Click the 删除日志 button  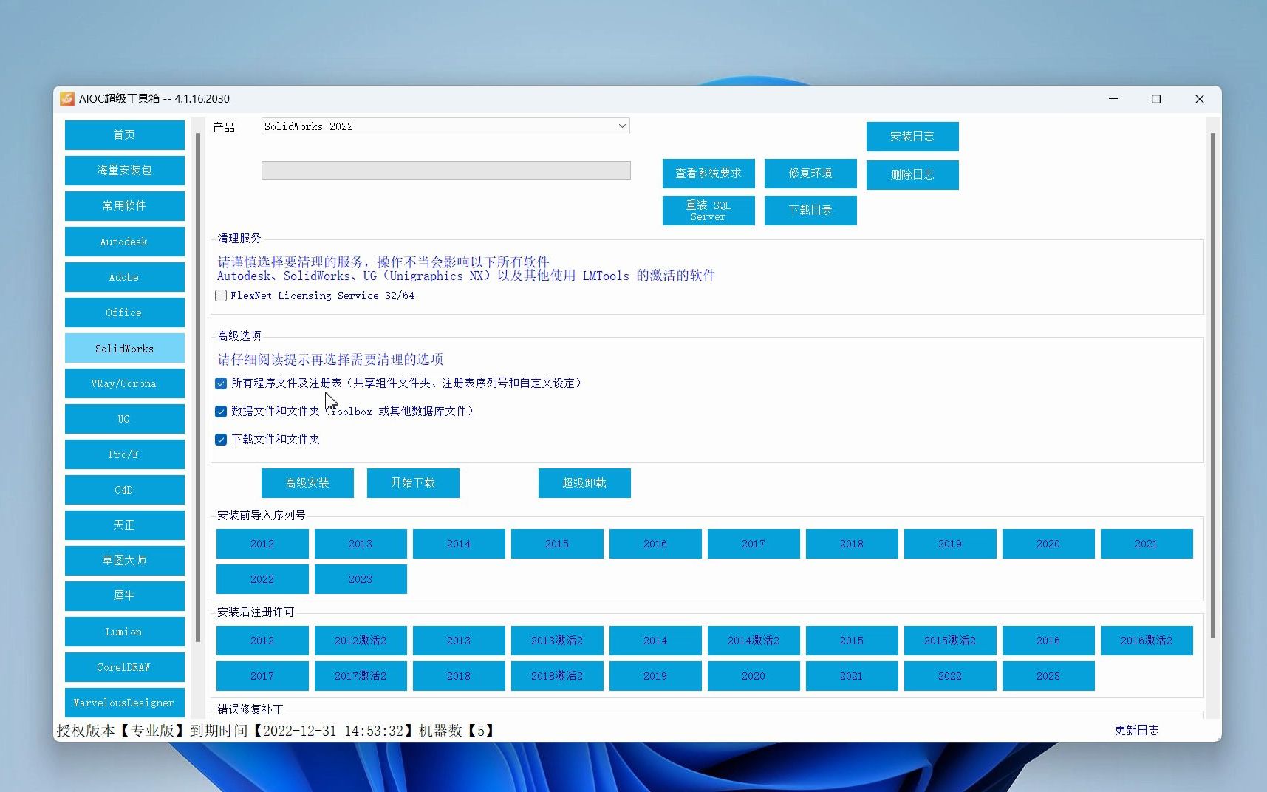[x=912, y=175]
